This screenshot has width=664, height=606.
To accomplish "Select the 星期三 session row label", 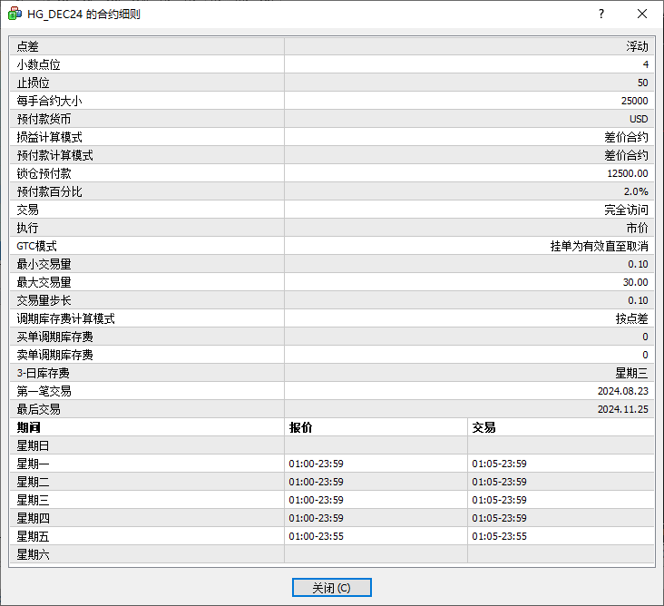I will [33, 500].
